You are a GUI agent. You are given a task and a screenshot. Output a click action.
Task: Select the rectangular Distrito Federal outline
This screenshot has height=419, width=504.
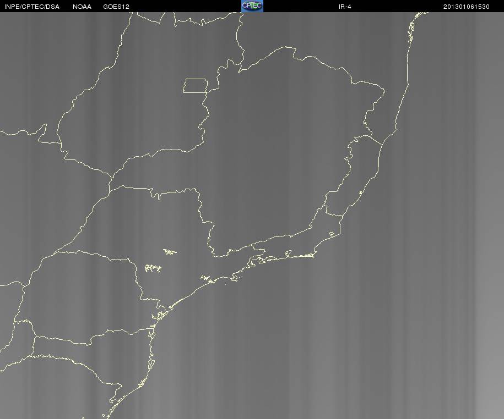(x=196, y=86)
